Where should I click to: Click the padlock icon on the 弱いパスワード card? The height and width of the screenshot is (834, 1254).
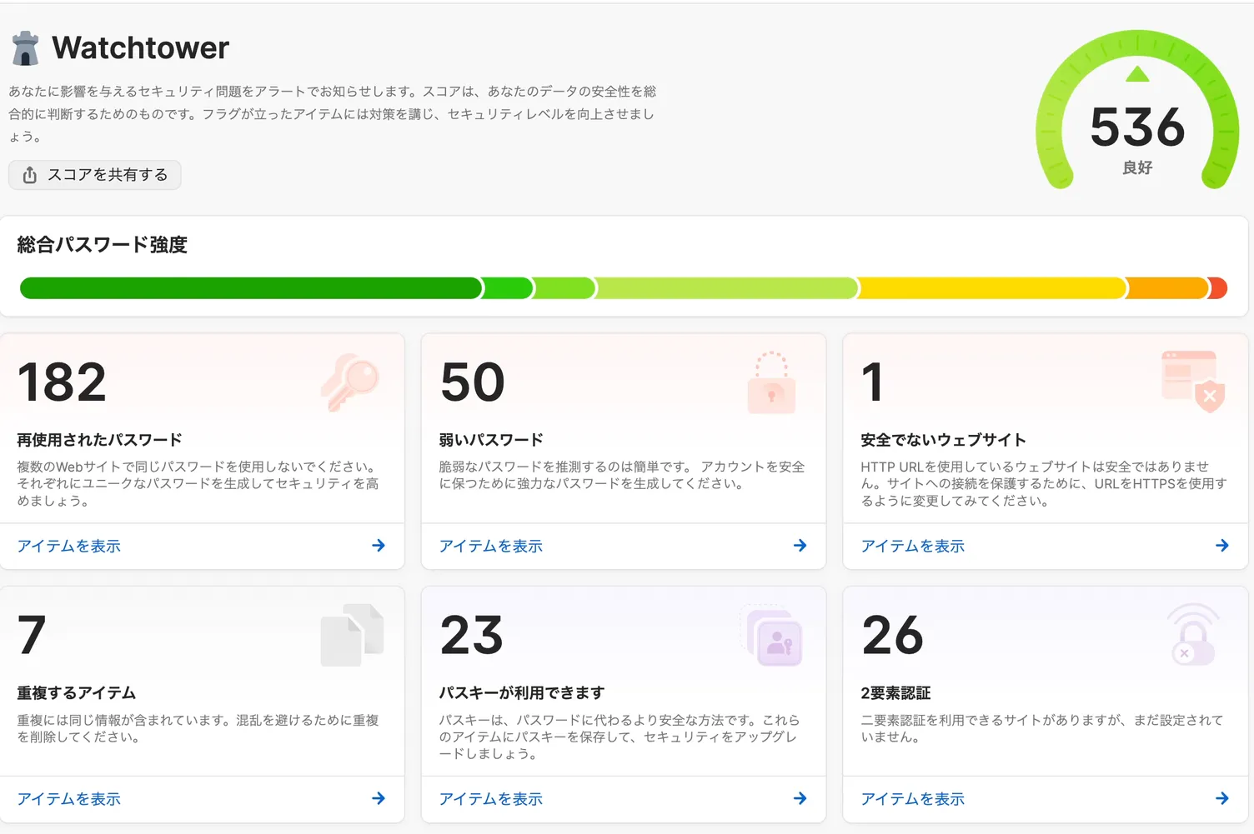(x=771, y=382)
